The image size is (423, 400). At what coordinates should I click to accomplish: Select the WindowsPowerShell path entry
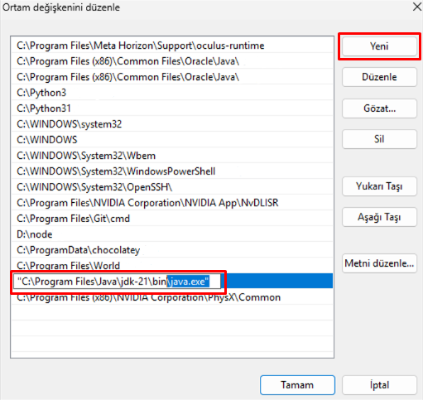click(172, 171)
